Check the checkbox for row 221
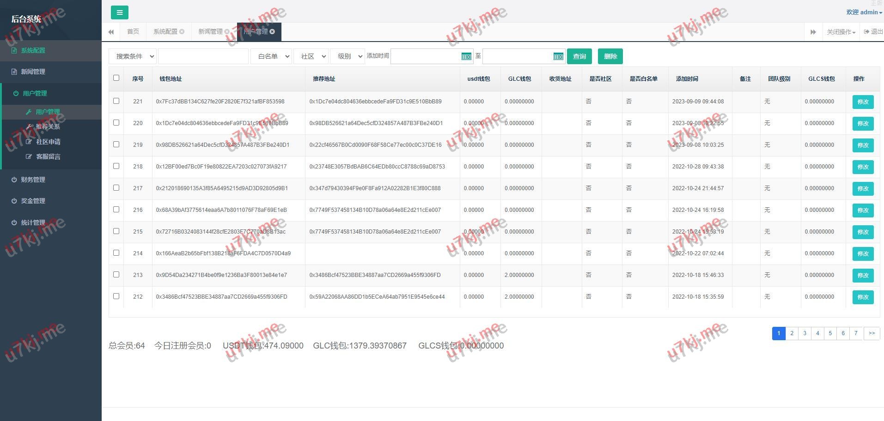The image size is (884, 421). 116,101
